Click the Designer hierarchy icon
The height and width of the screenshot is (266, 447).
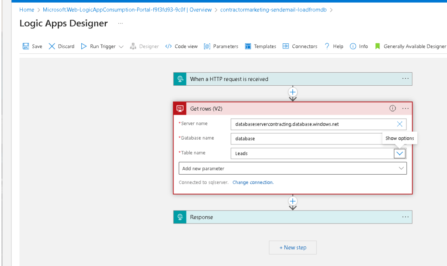click(x=133, y=46)
